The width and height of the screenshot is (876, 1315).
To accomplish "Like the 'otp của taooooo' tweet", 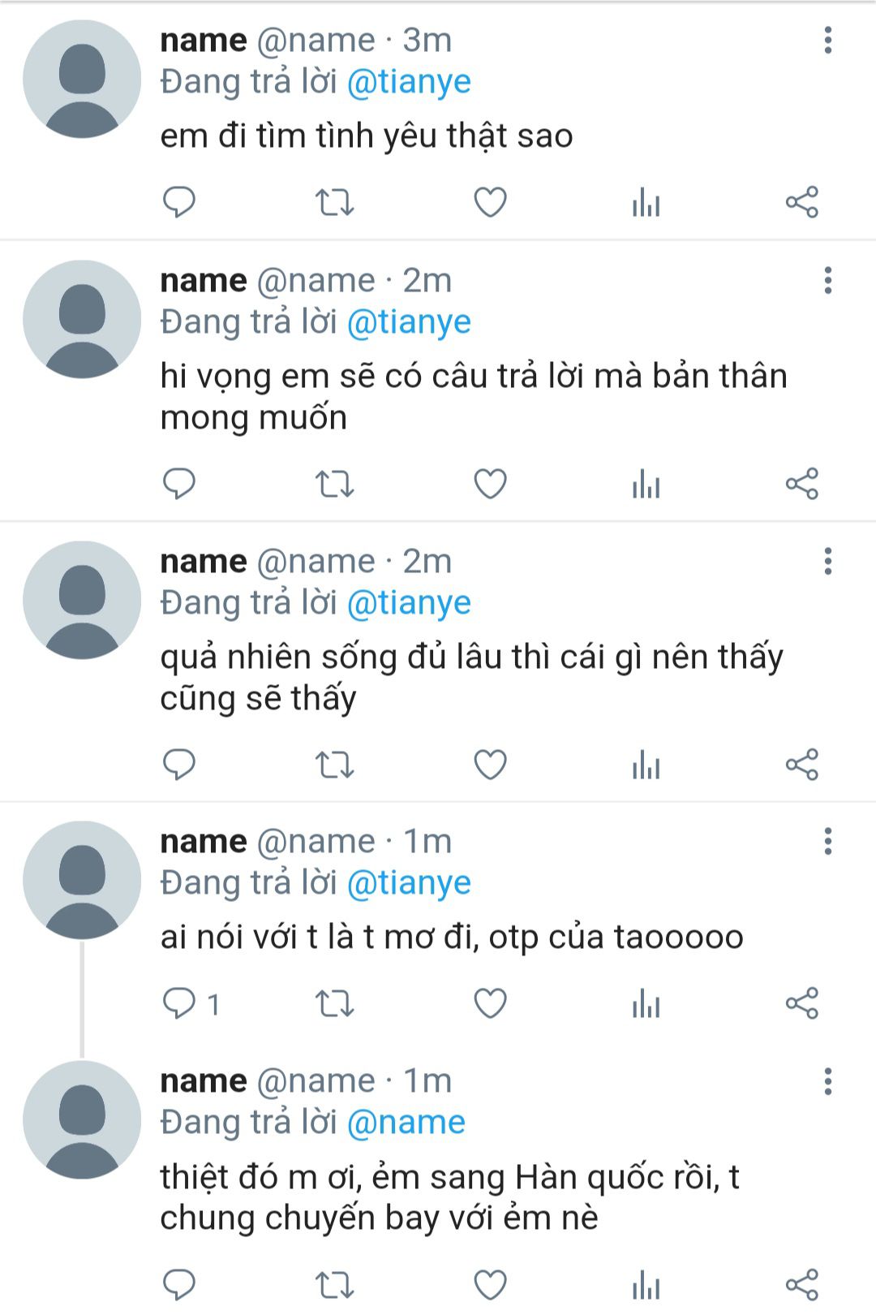I will [x=490, y=1003].
